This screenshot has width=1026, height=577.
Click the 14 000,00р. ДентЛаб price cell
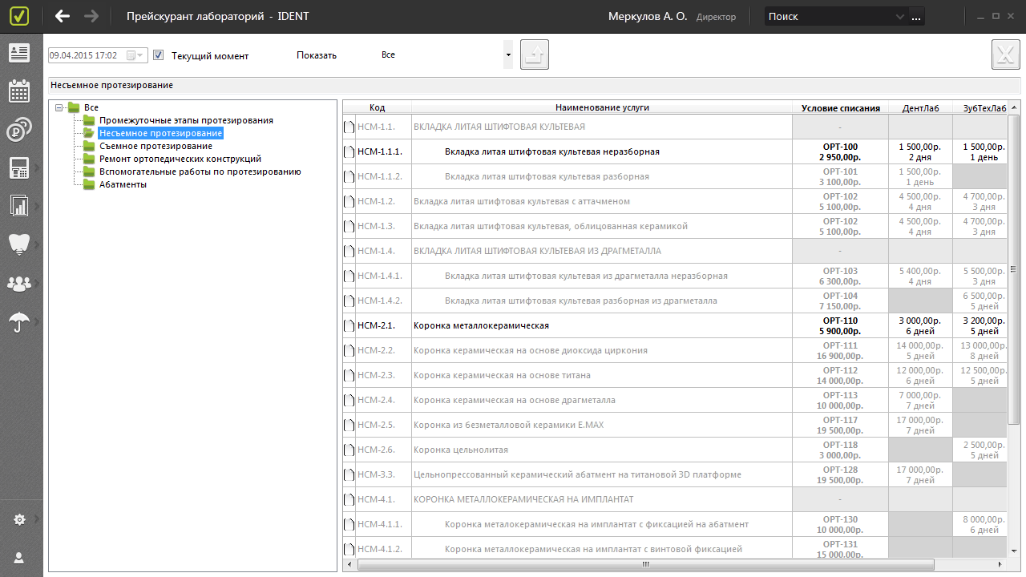click(920, 350)
